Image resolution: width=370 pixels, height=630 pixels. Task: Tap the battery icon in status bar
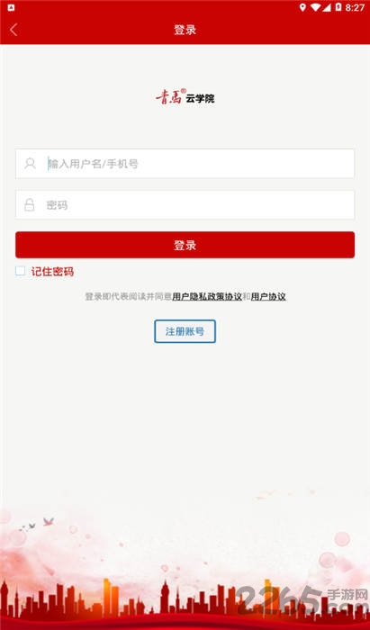pos(338,7)
